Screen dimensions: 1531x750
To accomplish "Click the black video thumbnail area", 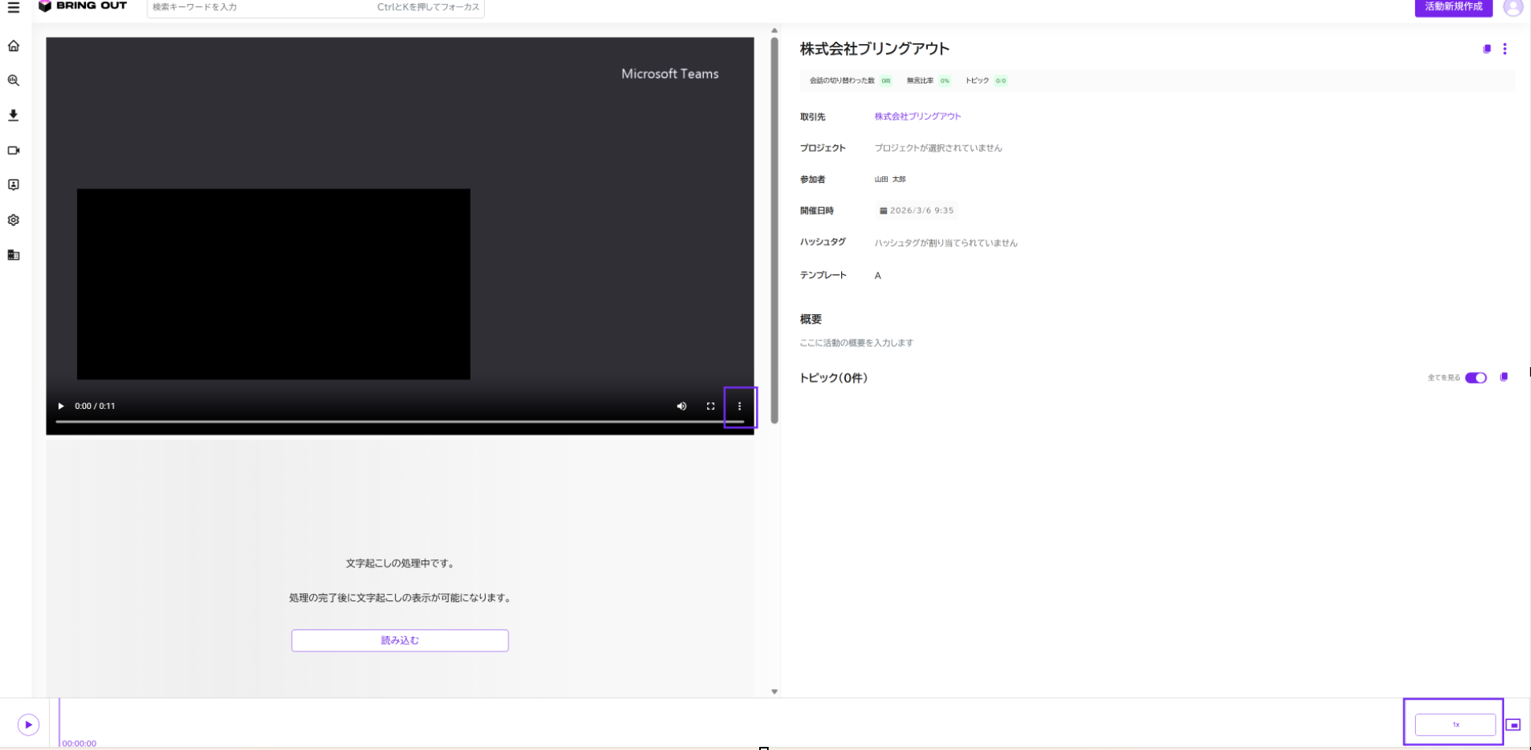I will pyautogui.click(x=274, y=284).
